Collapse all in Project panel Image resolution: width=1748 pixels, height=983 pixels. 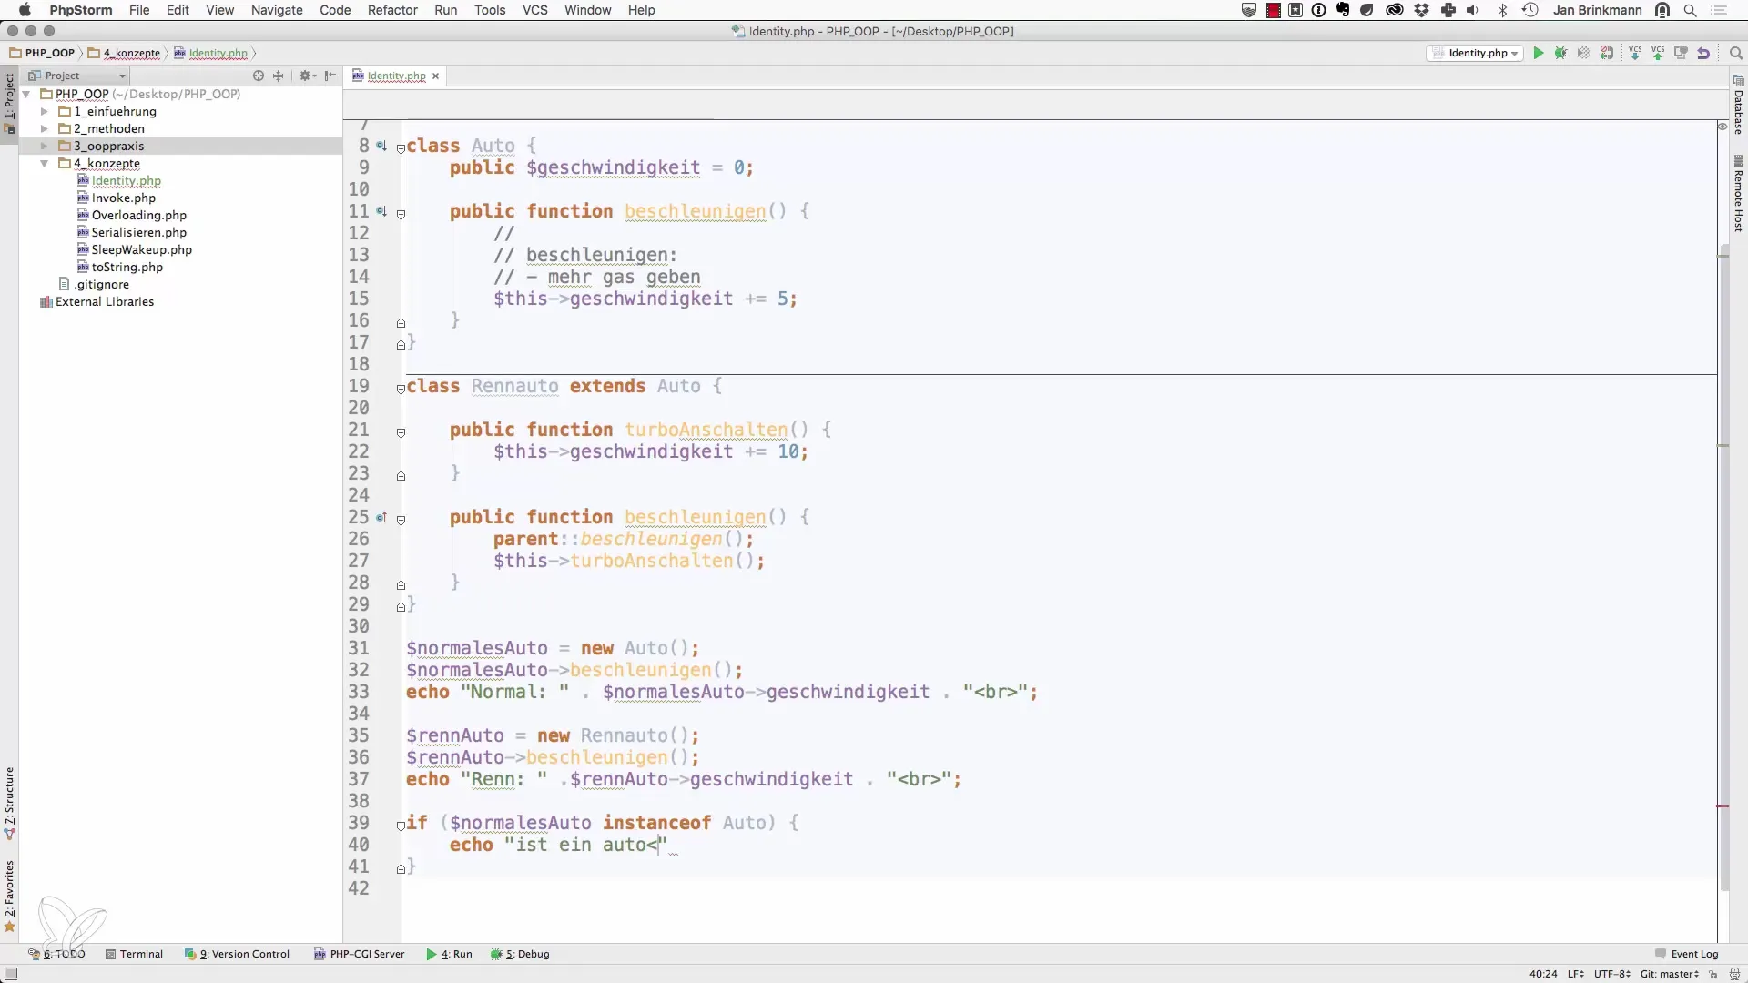click(279, 76)
